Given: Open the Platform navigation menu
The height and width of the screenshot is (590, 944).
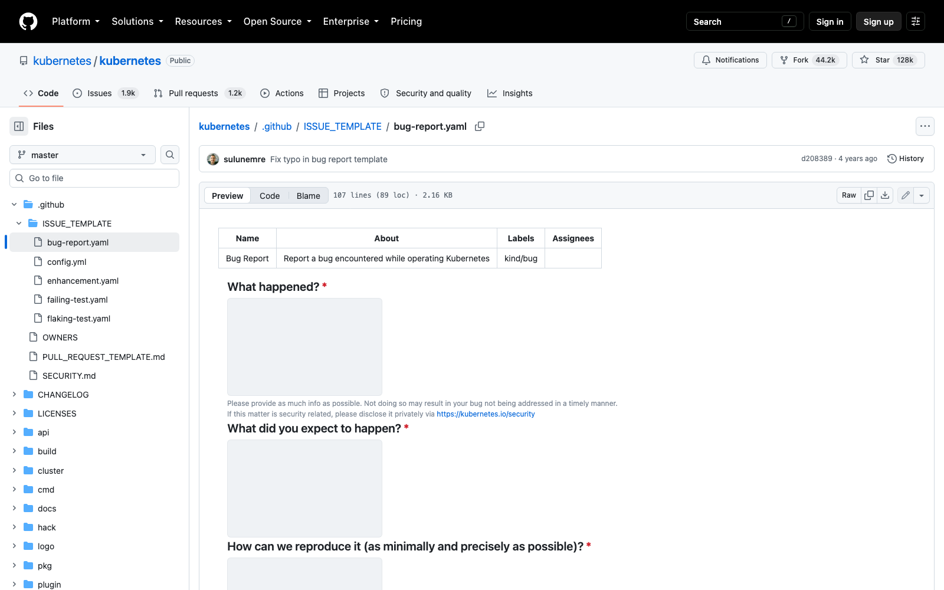Looking at the screenshot, I should pos(76,21).
